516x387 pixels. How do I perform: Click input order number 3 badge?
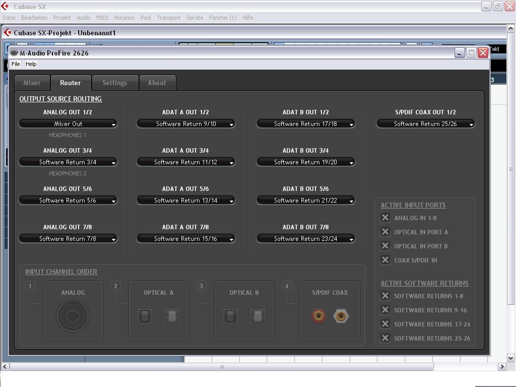pyautogui.click(x=201, y=286)
